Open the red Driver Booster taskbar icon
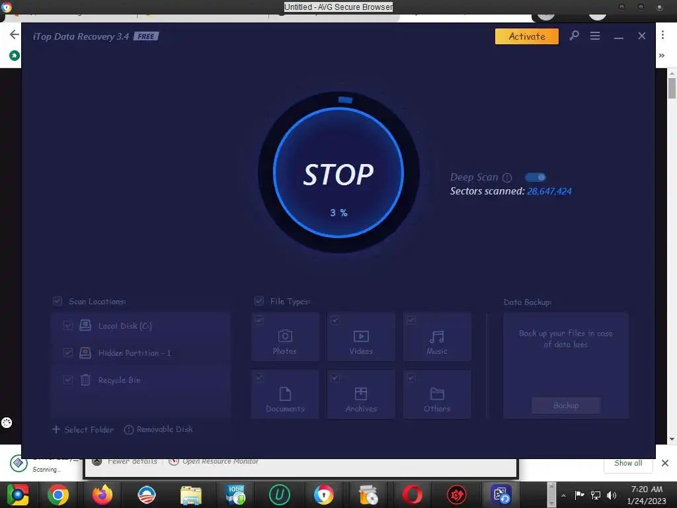 [x=456, y=495]
